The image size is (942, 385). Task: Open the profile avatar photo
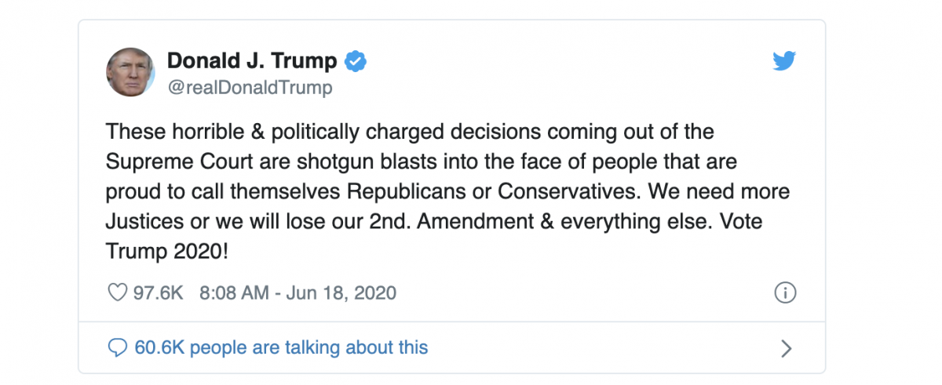[130, 72]
